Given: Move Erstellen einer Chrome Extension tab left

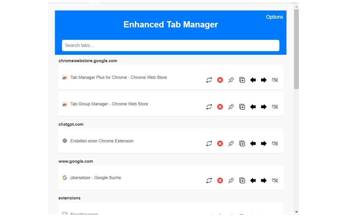Looking at the screenshot, I should [253, 143].
